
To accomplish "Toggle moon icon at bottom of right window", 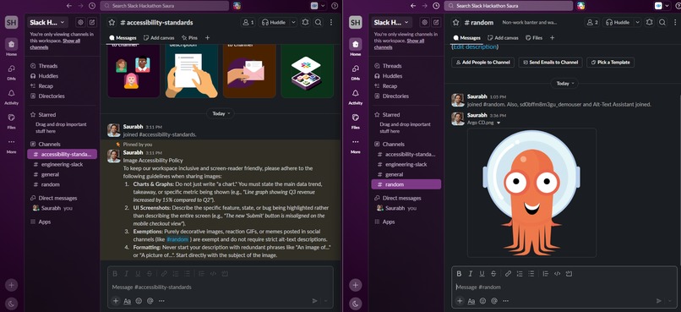I will point(355,304).
